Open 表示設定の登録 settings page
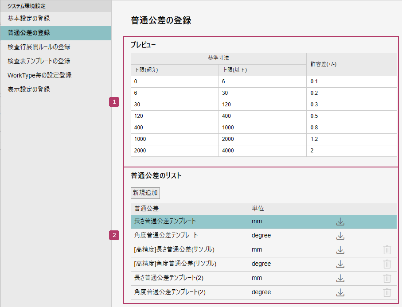Image resolution: width=402 pixels, height=307 pixels. pos(29,89)
